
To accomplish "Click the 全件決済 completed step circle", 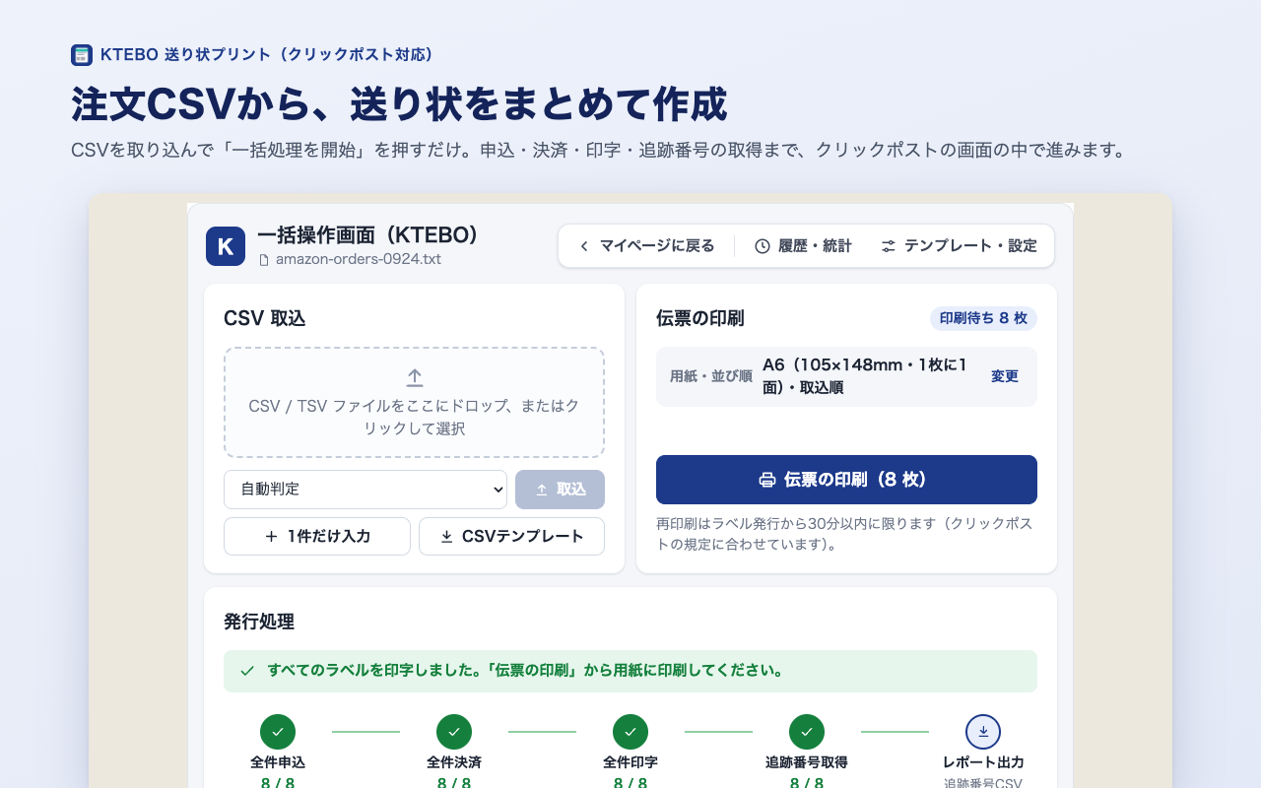I will [x=454, y=732].
